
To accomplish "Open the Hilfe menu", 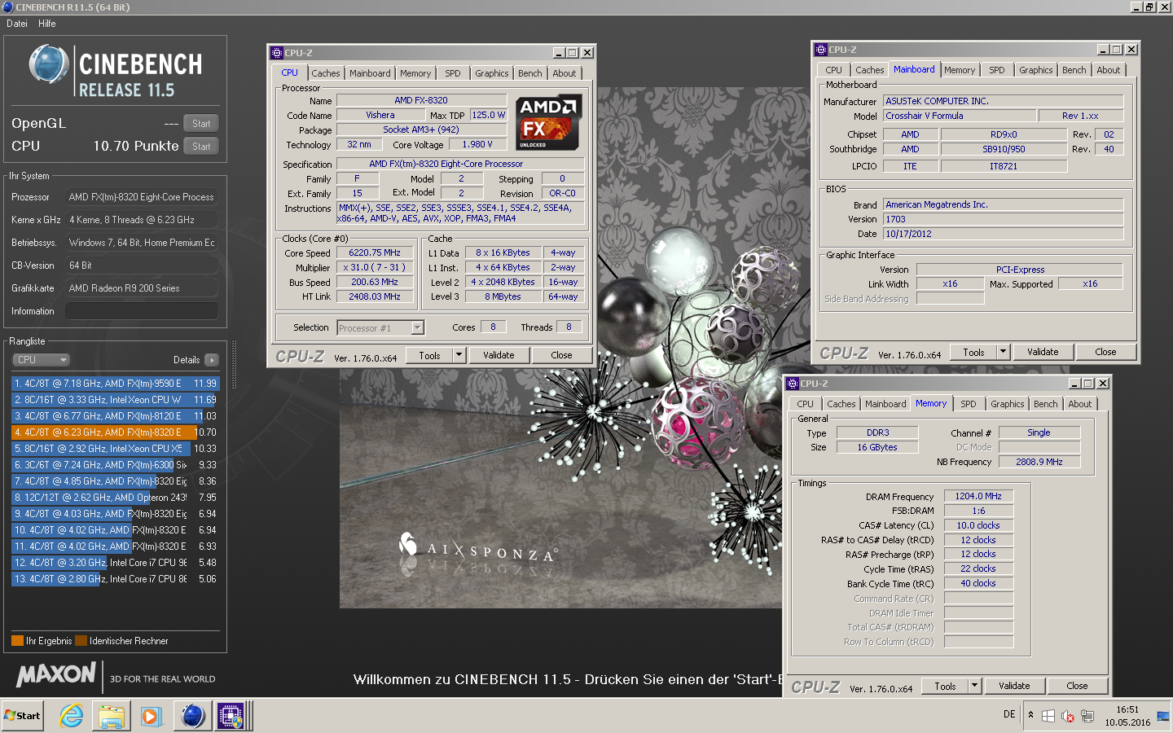I will (47, 24).
